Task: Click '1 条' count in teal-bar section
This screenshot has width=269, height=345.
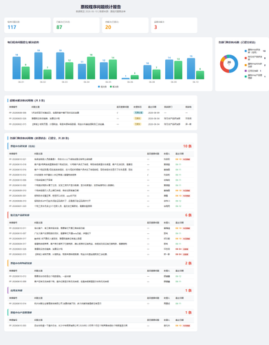Action: [x=189, y=313]
